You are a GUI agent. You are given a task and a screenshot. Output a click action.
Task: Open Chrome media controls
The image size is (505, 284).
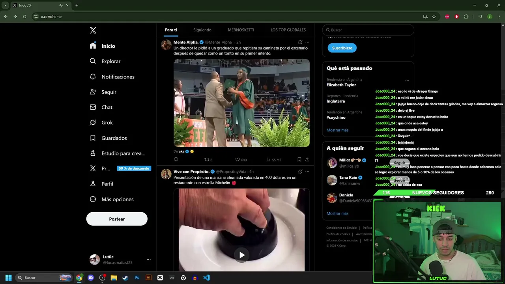[480, 17]
